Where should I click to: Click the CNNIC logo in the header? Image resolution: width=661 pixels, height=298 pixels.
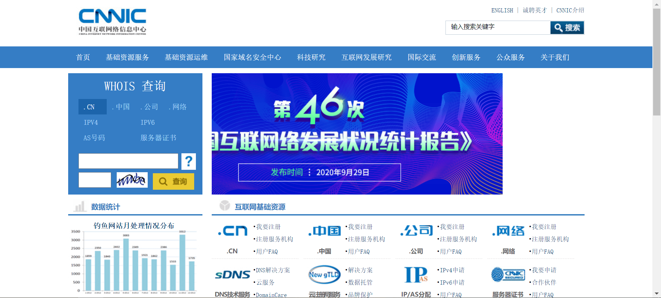[x=112, y=22]
